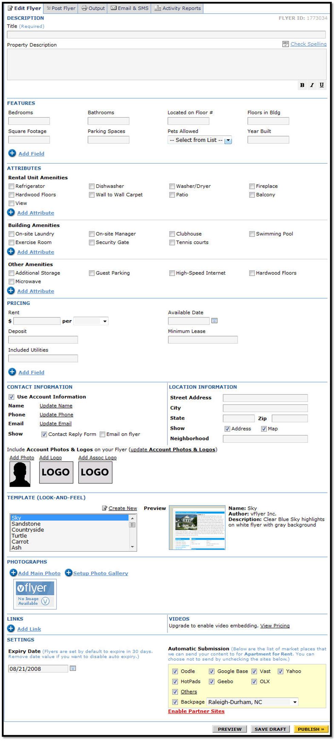Click the Italic formatting icon
336x741 pixels.
pyautogui.click(x=312, y=85)
